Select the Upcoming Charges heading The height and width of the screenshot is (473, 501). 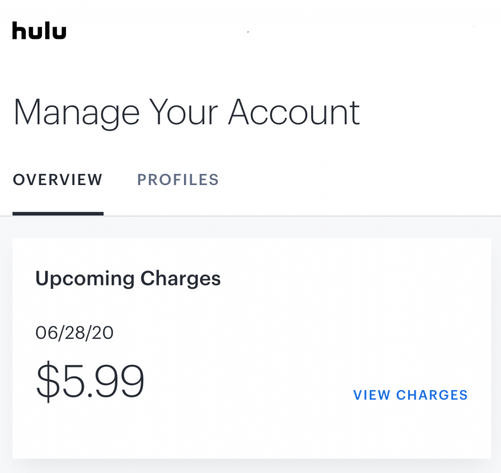[128, 279]
